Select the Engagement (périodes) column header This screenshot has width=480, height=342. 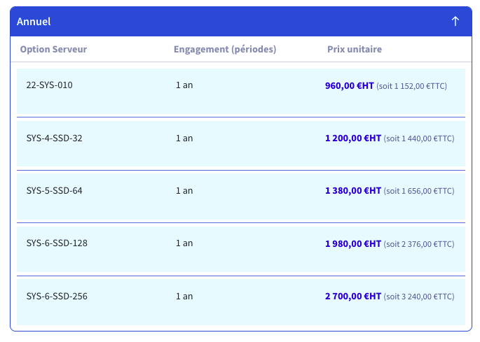(225, 49)
